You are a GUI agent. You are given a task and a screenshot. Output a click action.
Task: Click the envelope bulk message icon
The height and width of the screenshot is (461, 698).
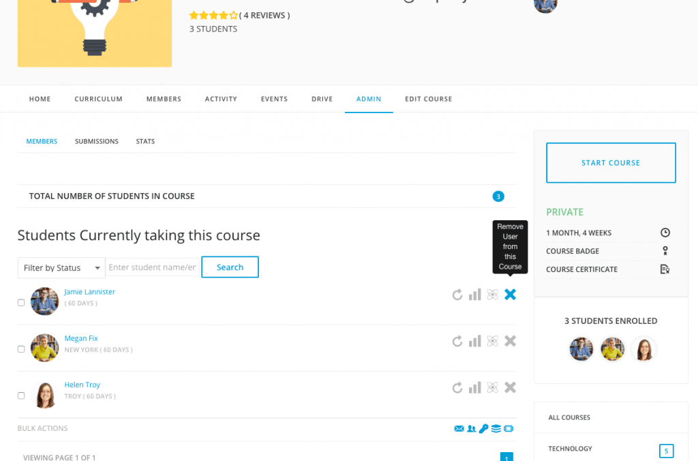pos(459,429)
